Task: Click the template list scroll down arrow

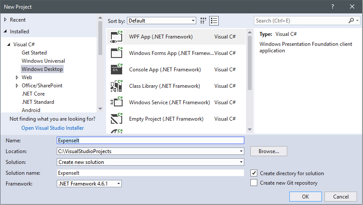Action: 250,129
